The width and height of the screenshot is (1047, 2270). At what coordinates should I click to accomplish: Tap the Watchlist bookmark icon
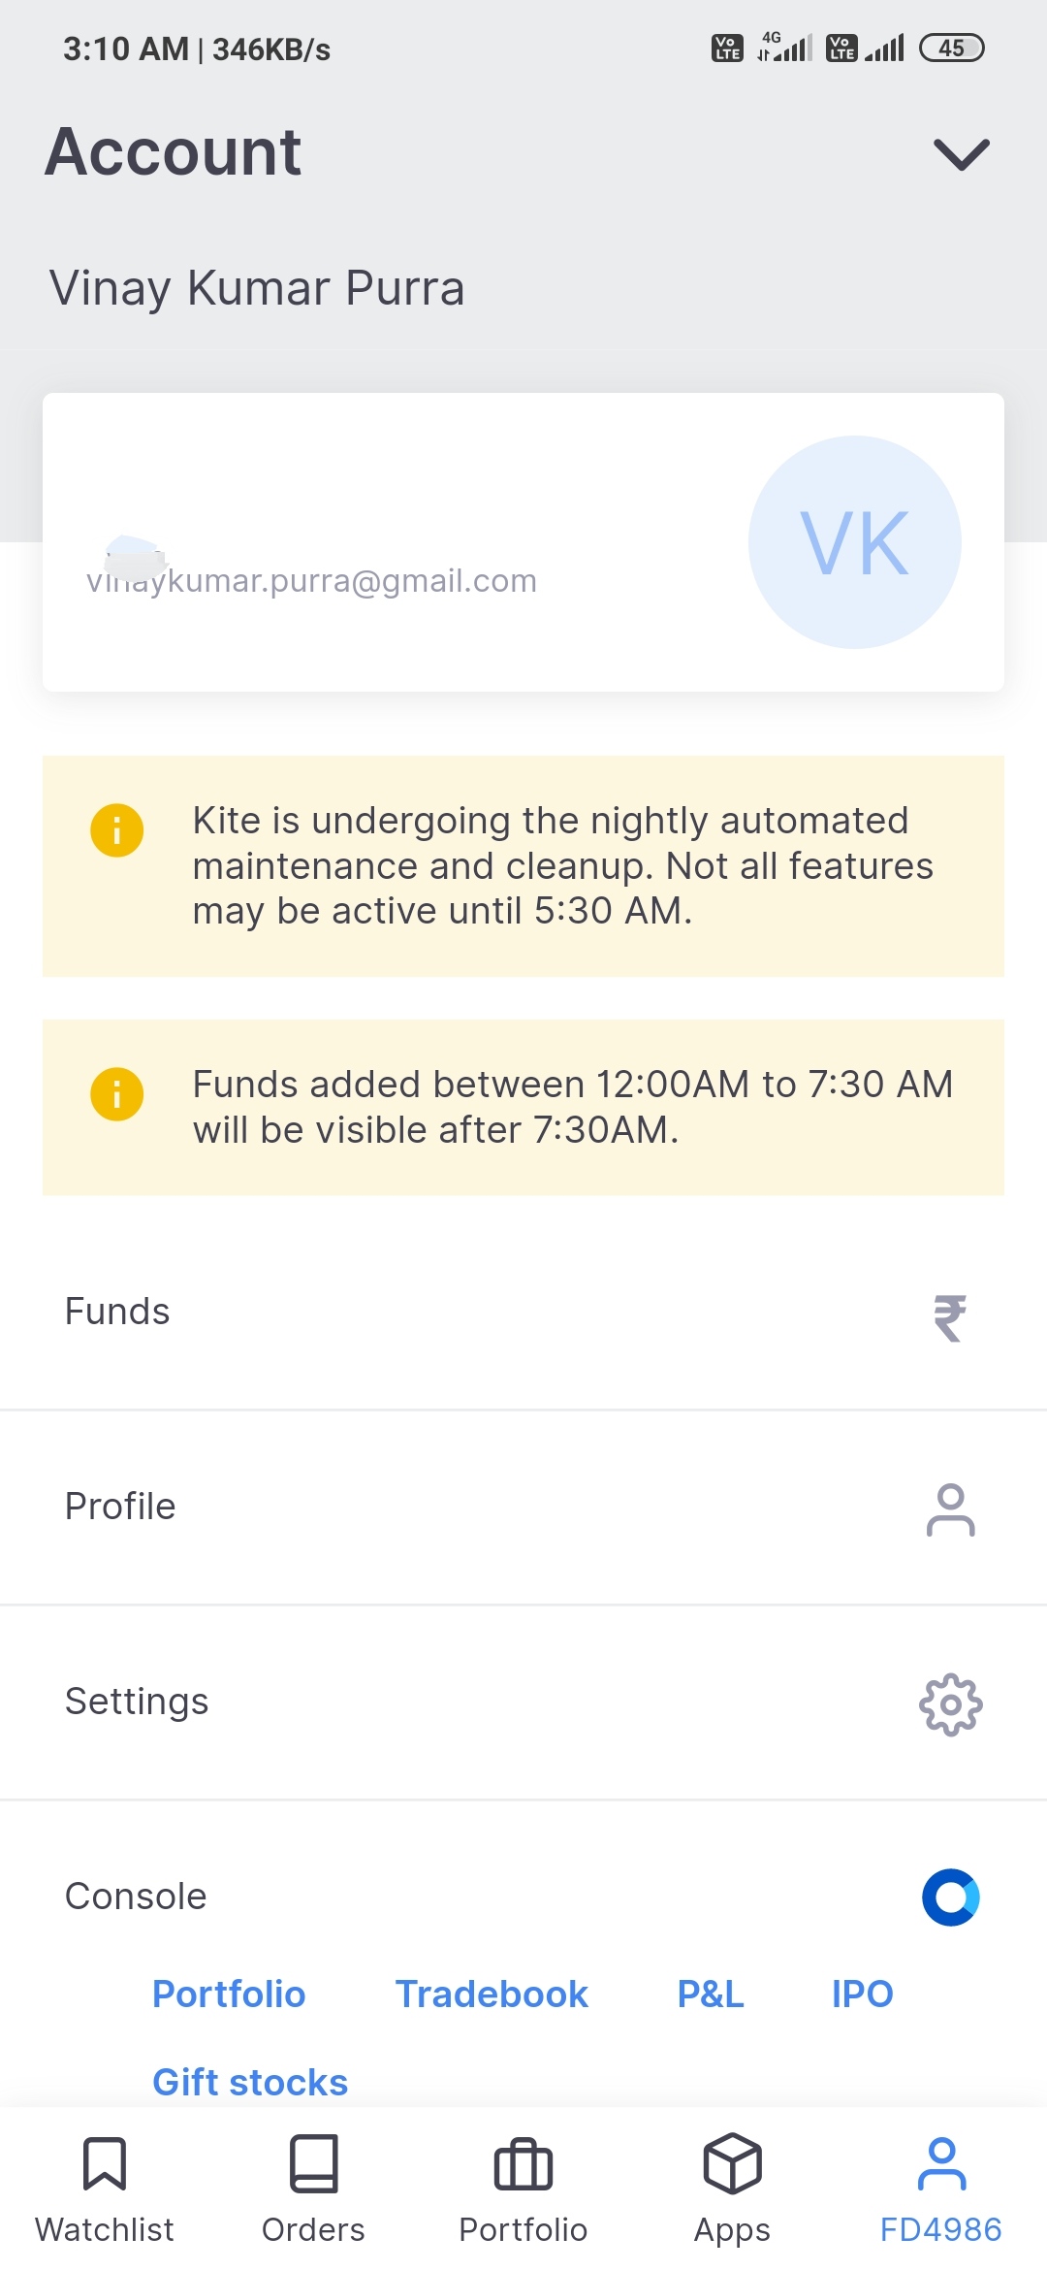click(105, 2163)
